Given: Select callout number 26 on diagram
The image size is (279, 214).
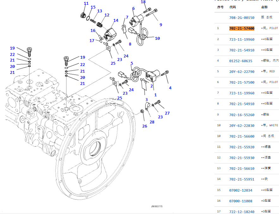Looking at the screenshot, I should tap(145, 126).
